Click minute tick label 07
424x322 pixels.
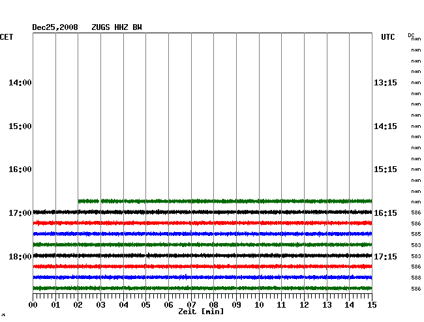(191, 305)
